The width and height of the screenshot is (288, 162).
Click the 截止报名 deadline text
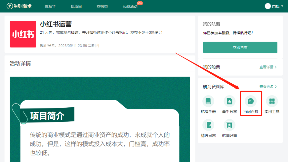69,46
